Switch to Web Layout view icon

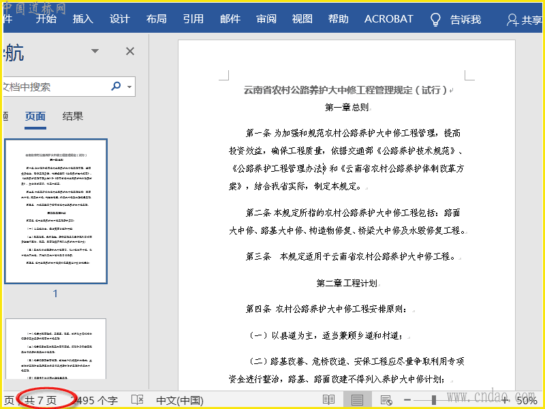pyautogui.click(x=386, y=400)
